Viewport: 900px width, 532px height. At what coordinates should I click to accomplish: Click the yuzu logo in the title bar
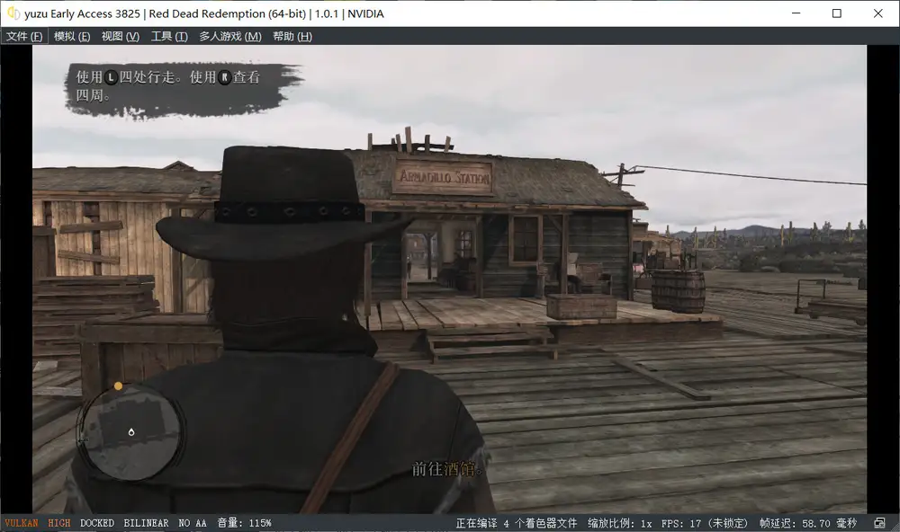pyautogui.click(x=13, y=13)
